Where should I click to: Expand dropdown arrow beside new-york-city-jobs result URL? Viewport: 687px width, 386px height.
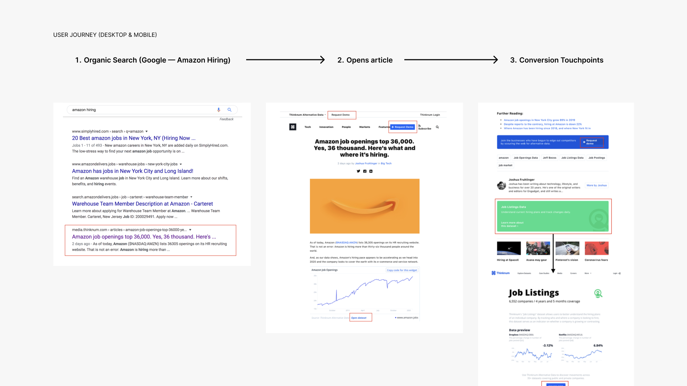pos(181,164)
